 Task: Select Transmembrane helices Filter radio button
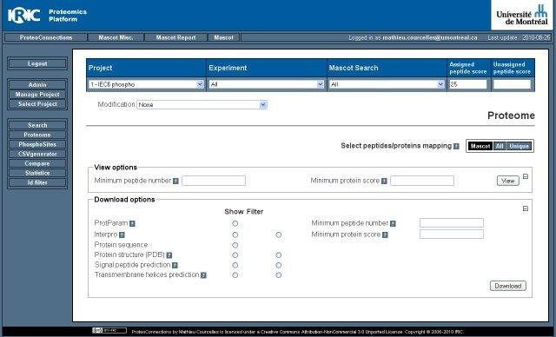[x=279, y=275]
